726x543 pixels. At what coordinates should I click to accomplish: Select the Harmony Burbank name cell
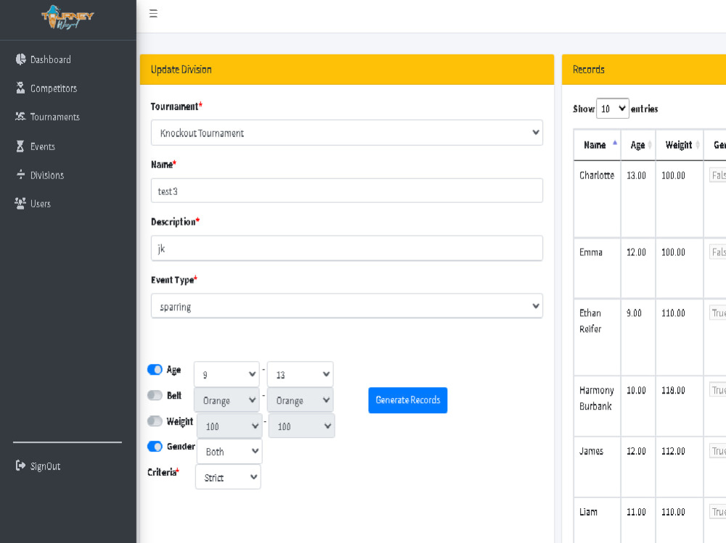597,406
